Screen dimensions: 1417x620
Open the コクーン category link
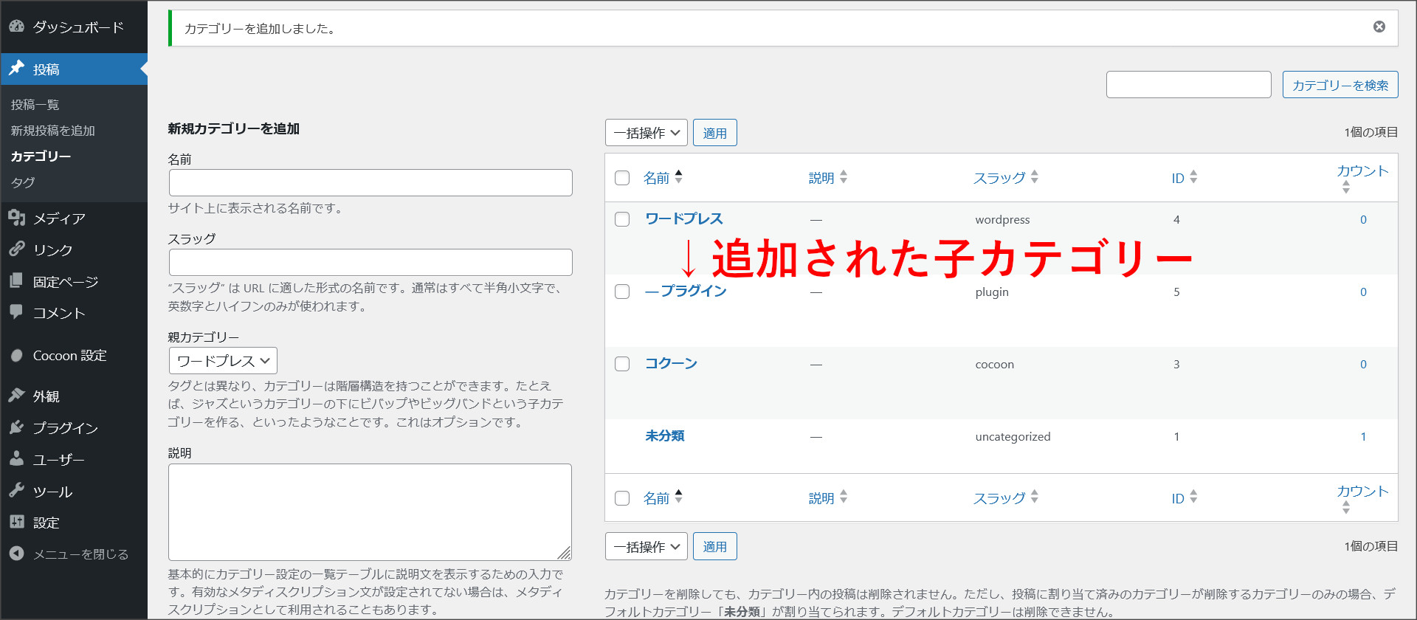(x=671, y=363)
